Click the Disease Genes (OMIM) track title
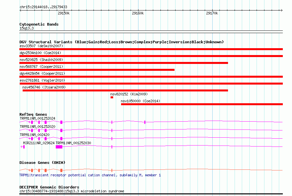 coord(42,163)
